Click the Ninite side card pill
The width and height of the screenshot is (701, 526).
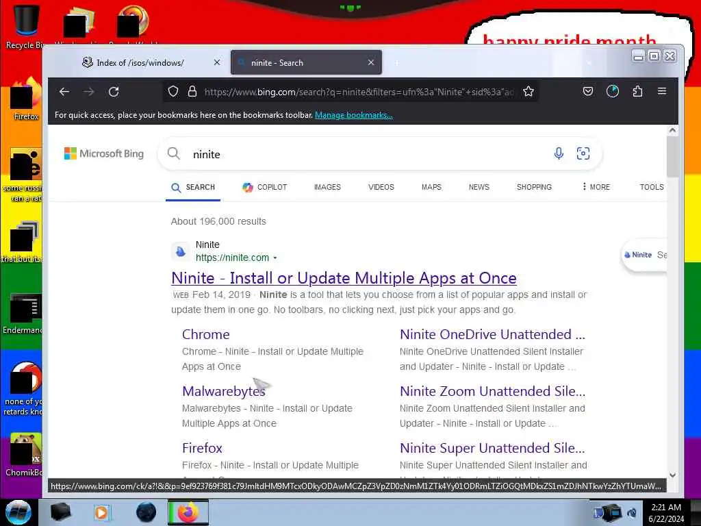pyautogui.click(x=643, y=255)
